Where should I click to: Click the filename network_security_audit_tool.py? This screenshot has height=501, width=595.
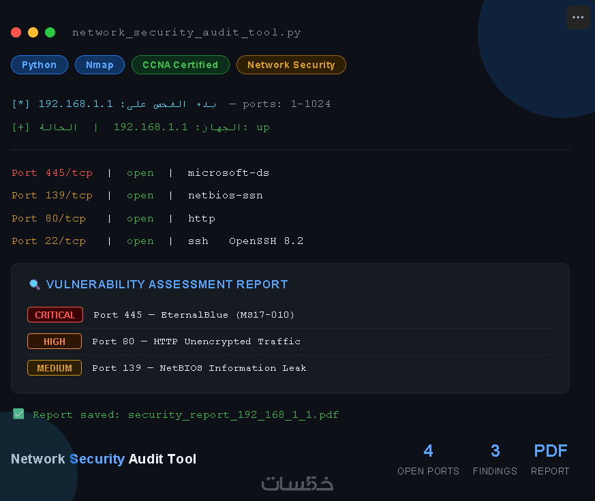point(187,33)
